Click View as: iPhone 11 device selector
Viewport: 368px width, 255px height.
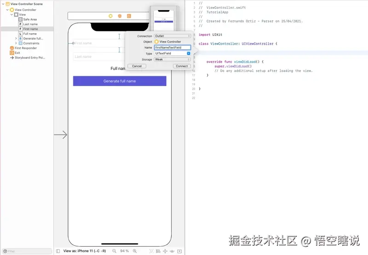[x=85, y=251]
